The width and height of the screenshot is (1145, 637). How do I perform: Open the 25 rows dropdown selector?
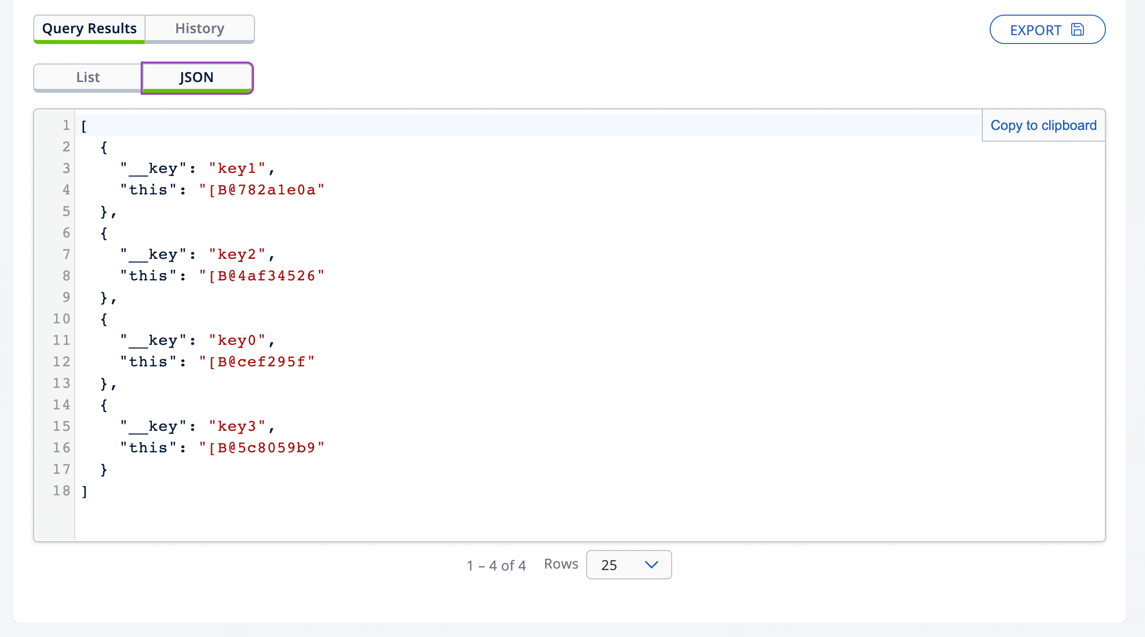(627, 564)
